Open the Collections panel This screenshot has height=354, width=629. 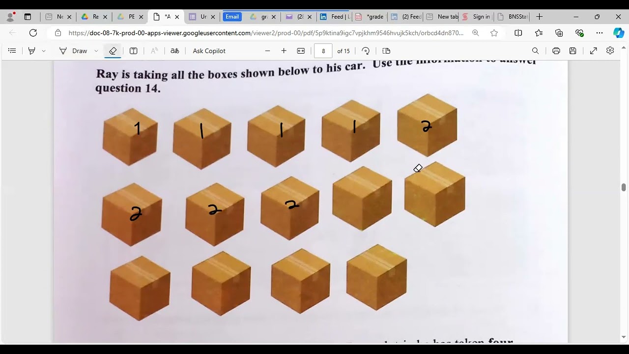click(x=559, y=33)
